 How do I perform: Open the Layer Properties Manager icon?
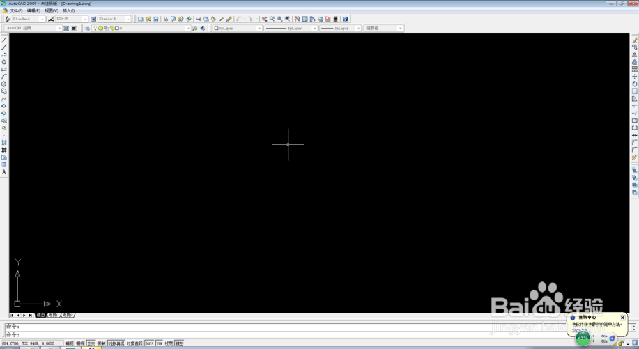(x=87, y=28)
